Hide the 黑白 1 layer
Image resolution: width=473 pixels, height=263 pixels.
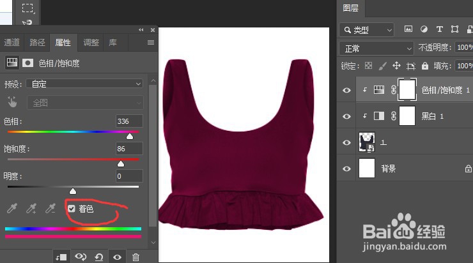pyautogui.click(x=346, y=116)
